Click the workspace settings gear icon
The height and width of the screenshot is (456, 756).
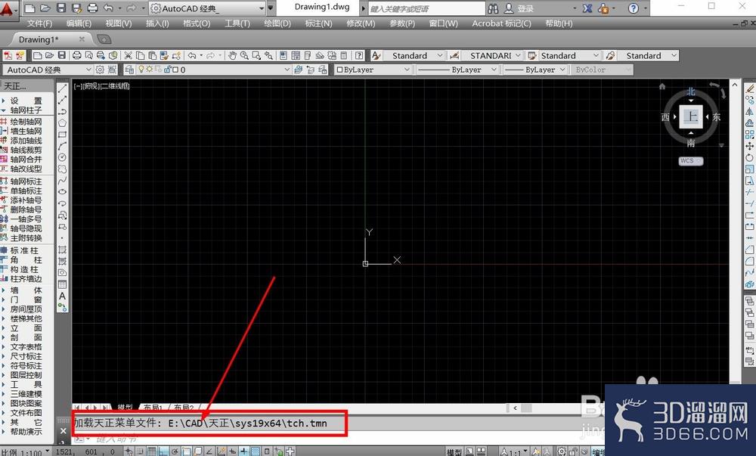[x=100, y=70]
